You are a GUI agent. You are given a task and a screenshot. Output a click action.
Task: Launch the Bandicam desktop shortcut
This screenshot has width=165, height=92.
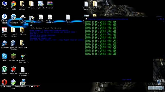click(13, 70)
